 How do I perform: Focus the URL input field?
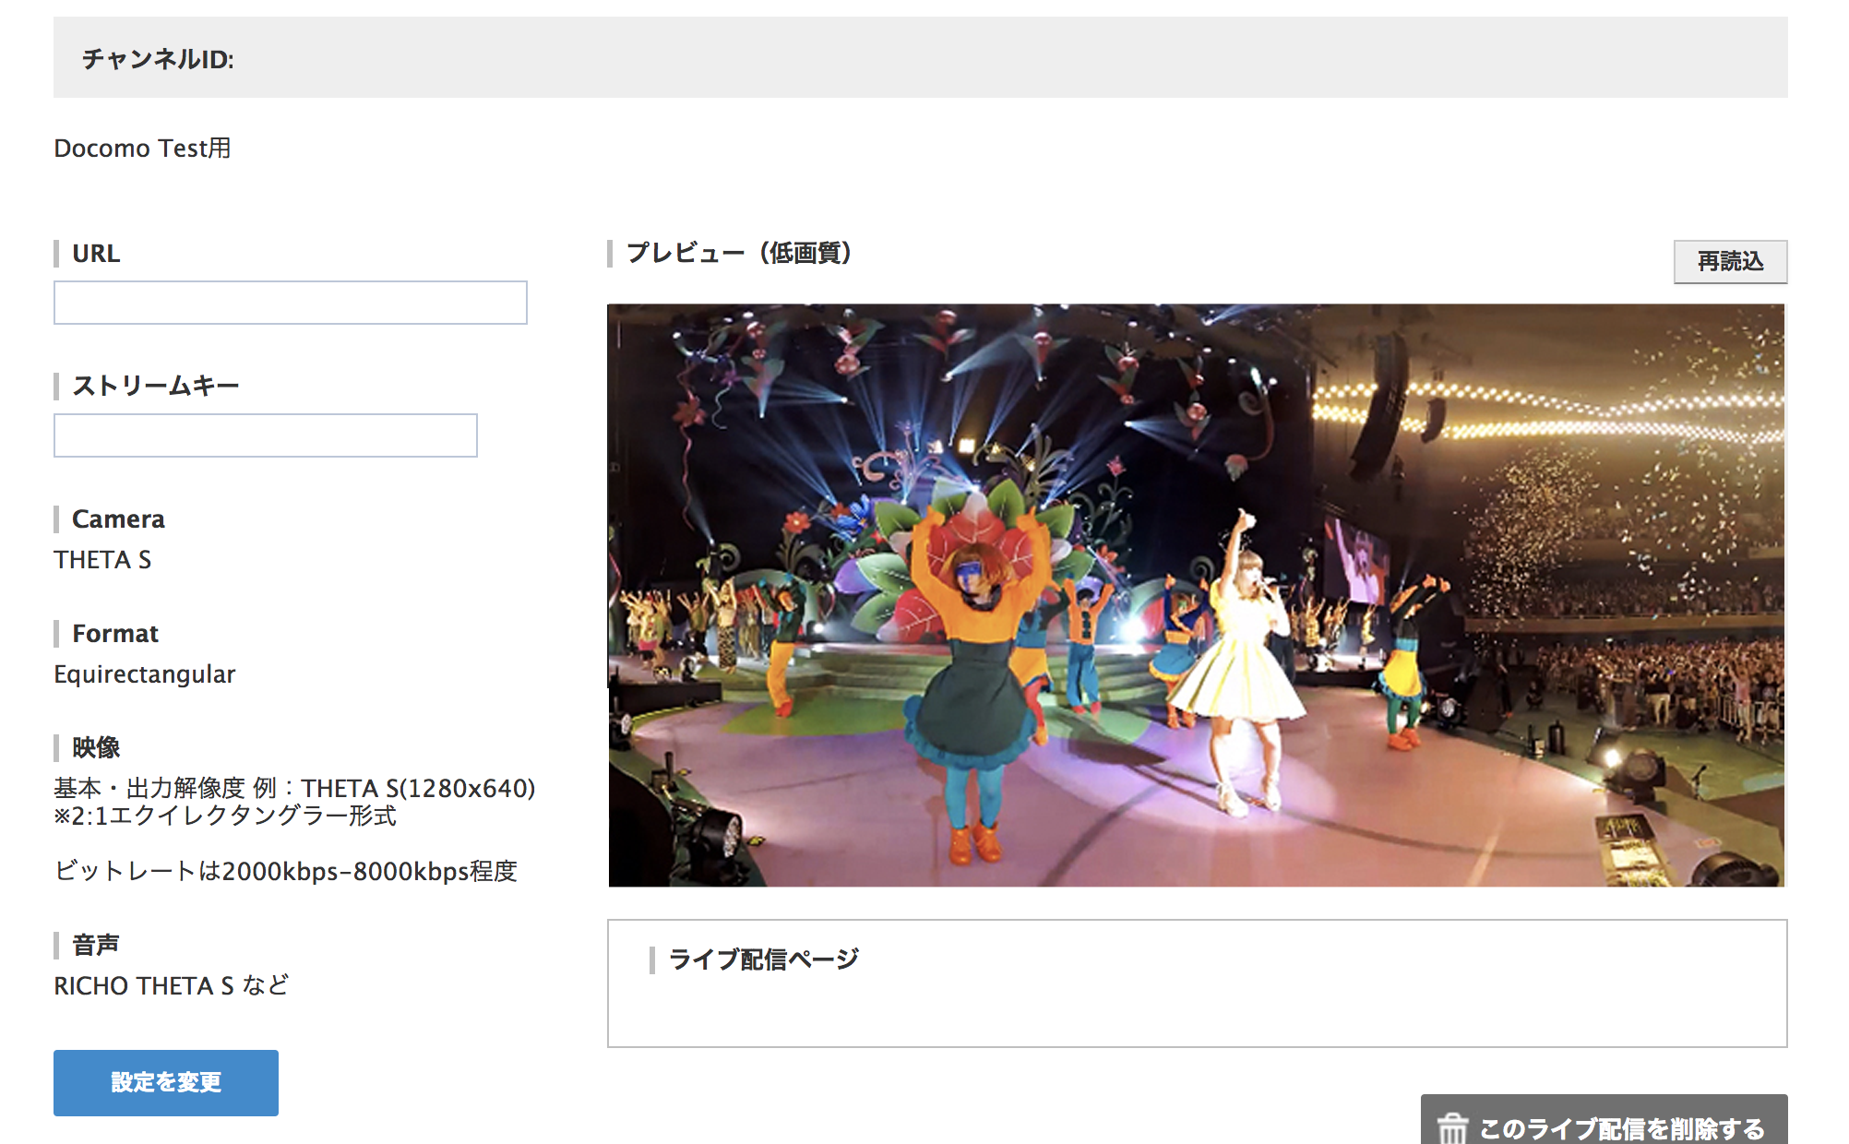(291, 303)
